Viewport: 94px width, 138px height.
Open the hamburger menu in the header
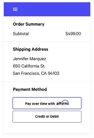15,9
